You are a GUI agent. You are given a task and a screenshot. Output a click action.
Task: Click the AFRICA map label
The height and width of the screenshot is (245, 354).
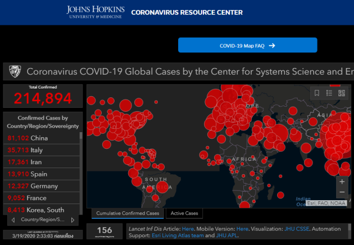[x=244, y=159]
